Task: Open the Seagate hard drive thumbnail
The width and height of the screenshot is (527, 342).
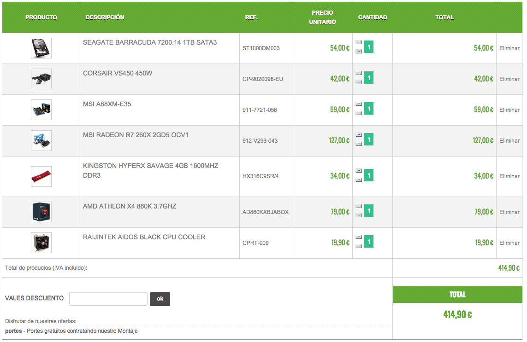Action: 41,48
